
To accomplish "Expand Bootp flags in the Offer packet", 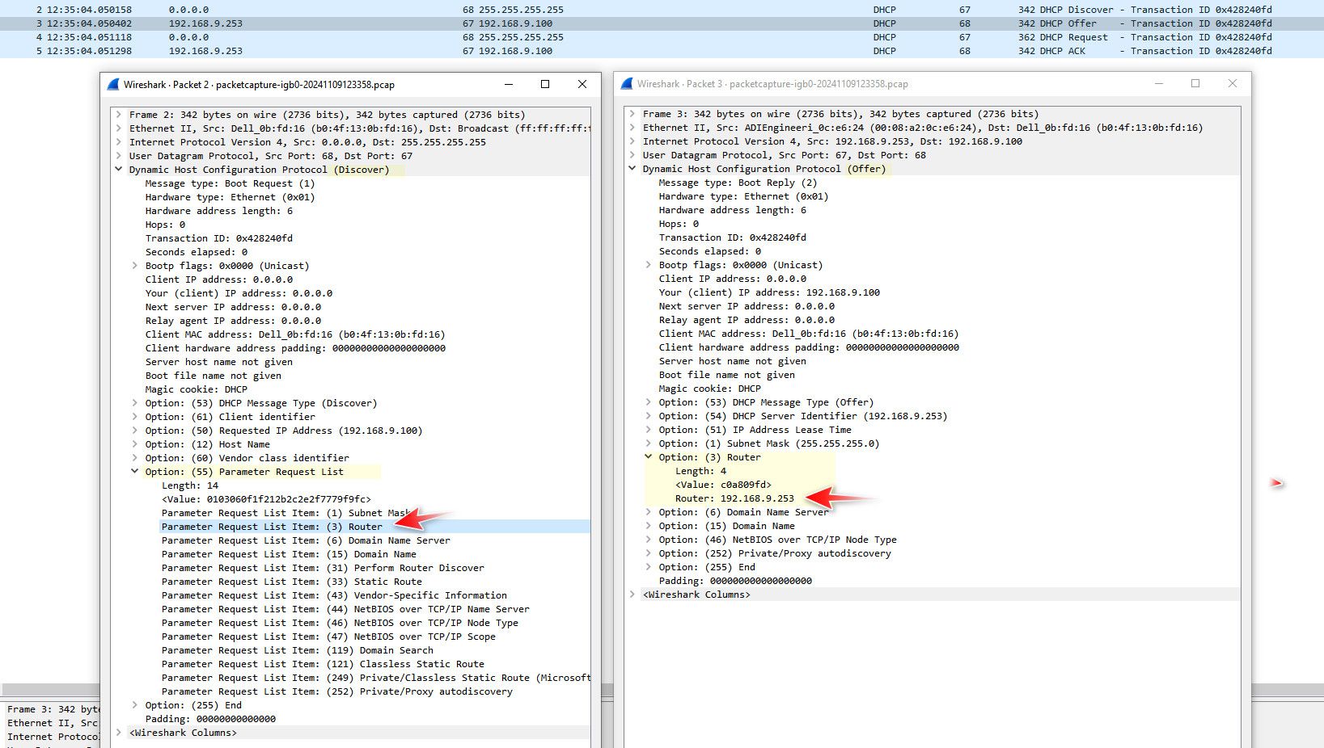I will click(649, 265).
